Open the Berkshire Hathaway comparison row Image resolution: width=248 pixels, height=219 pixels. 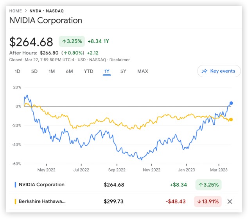click(x=42, y=201)
